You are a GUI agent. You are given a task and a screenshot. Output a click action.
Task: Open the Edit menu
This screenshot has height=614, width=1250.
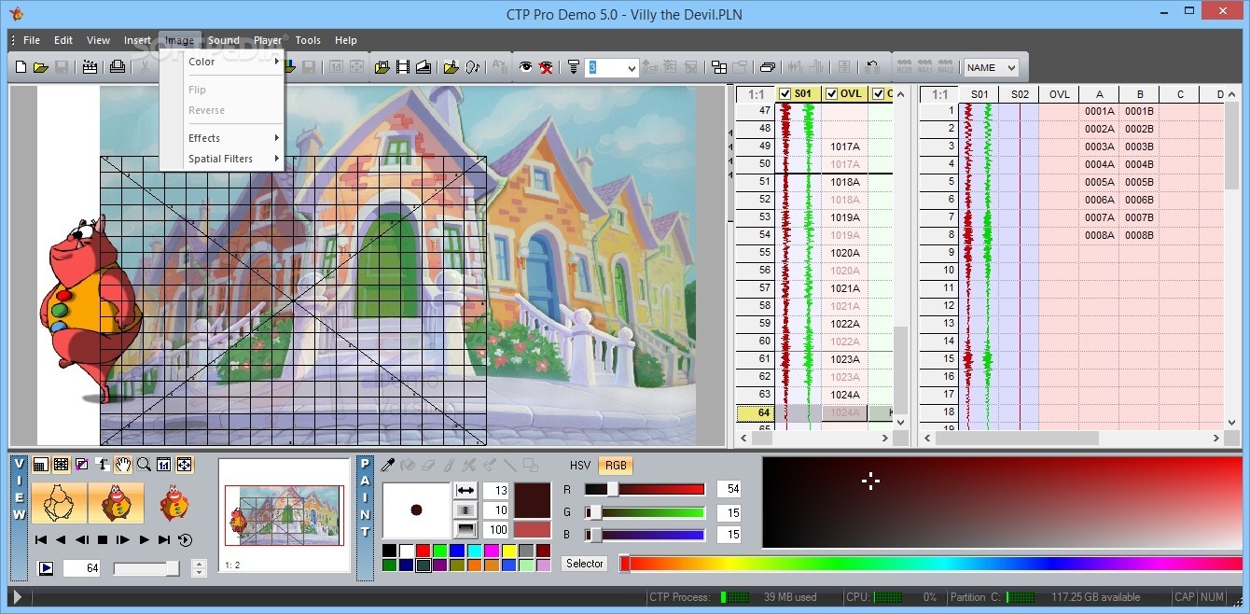coord(63,40)
